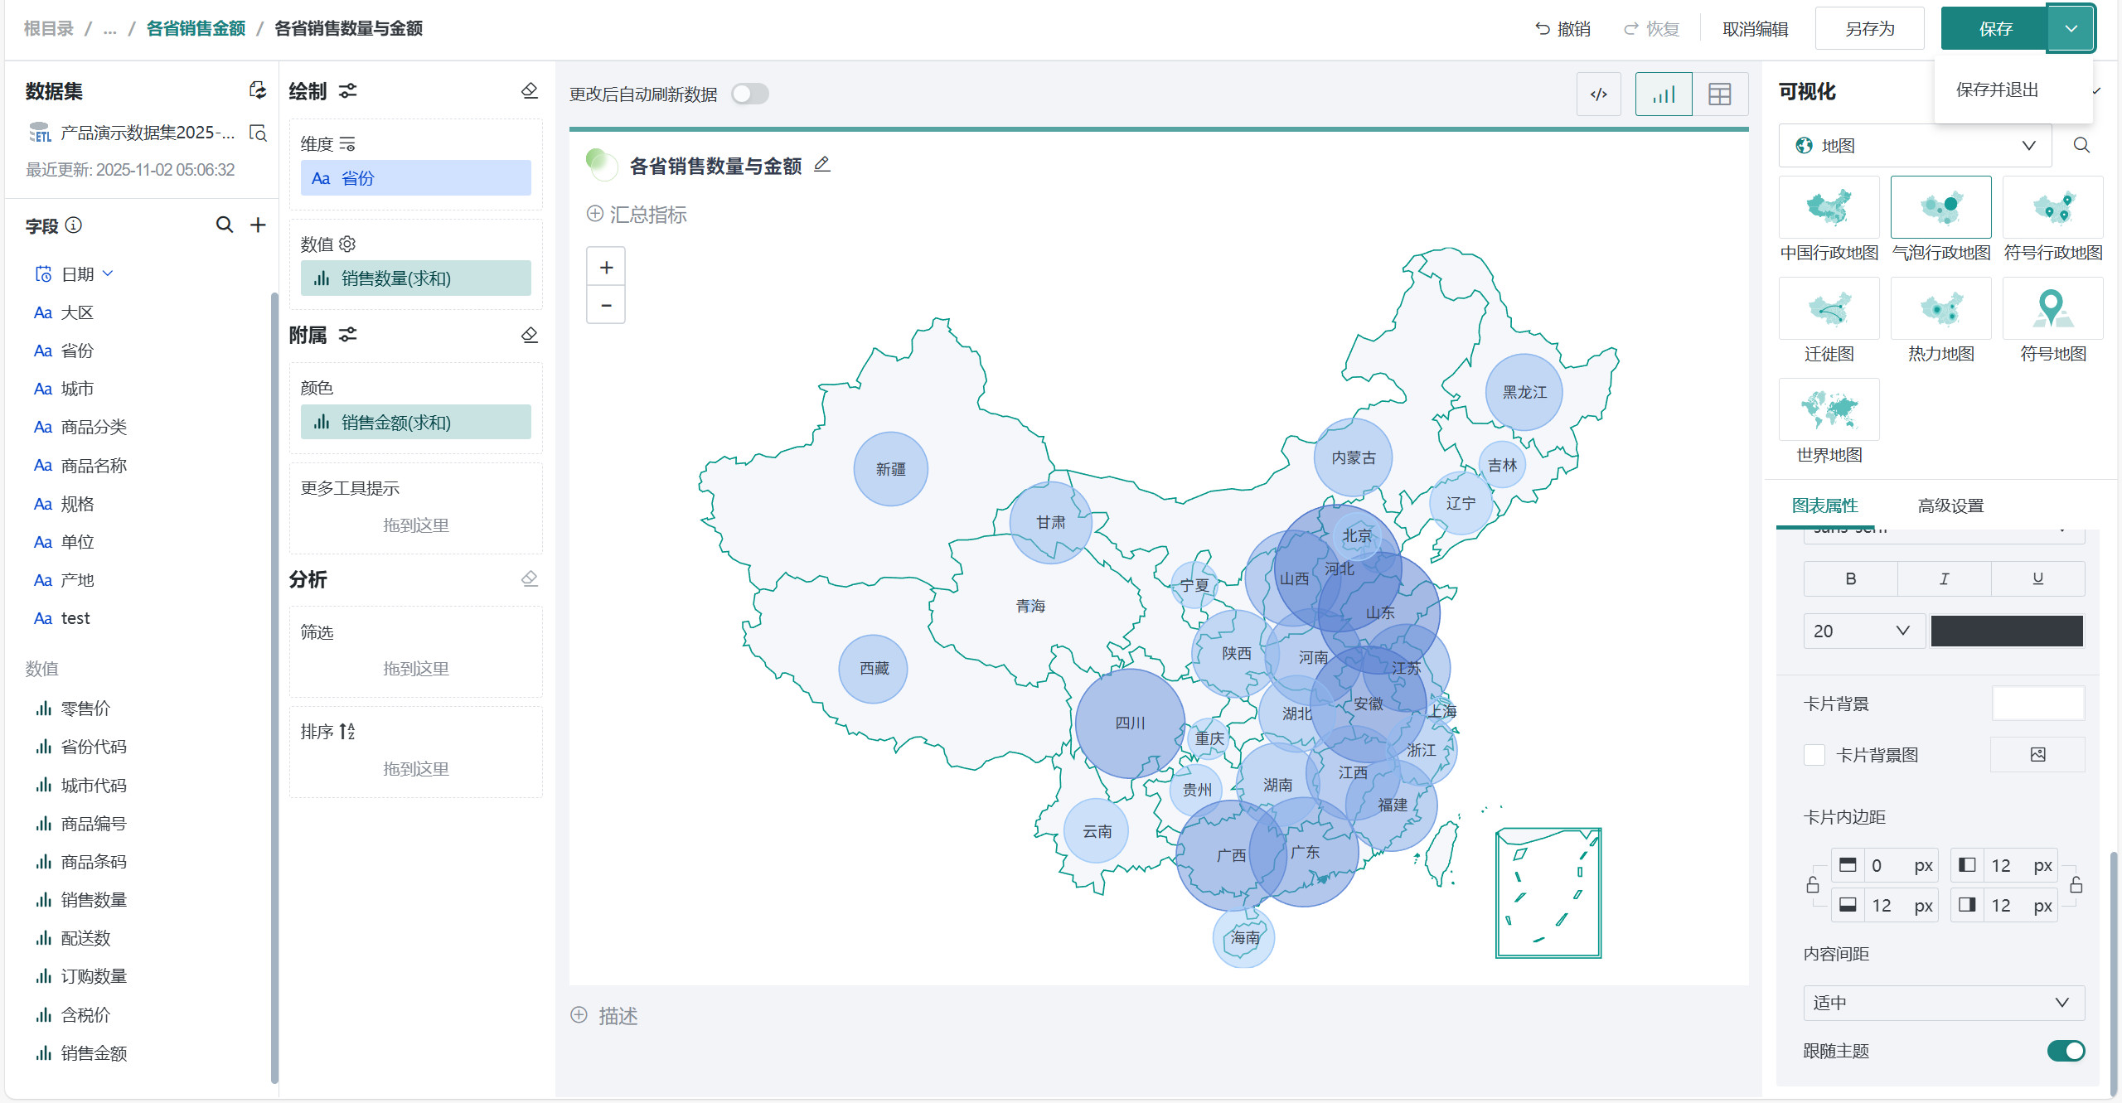
Task: Click pencil icon to edit chart title
Action: coord(821,165)
